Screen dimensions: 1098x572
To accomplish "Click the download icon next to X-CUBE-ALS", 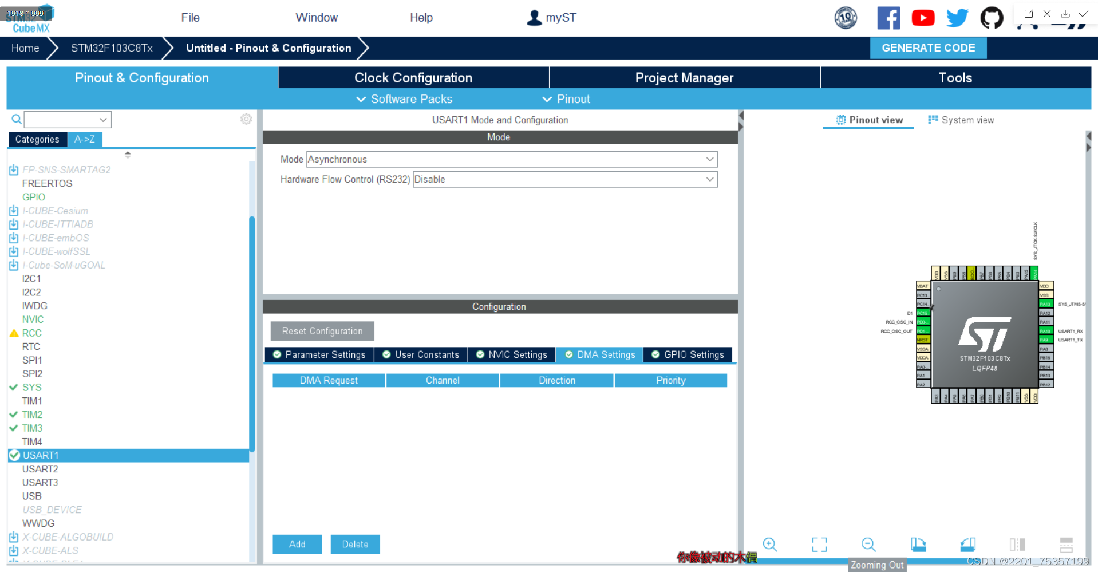I will 14,550.
